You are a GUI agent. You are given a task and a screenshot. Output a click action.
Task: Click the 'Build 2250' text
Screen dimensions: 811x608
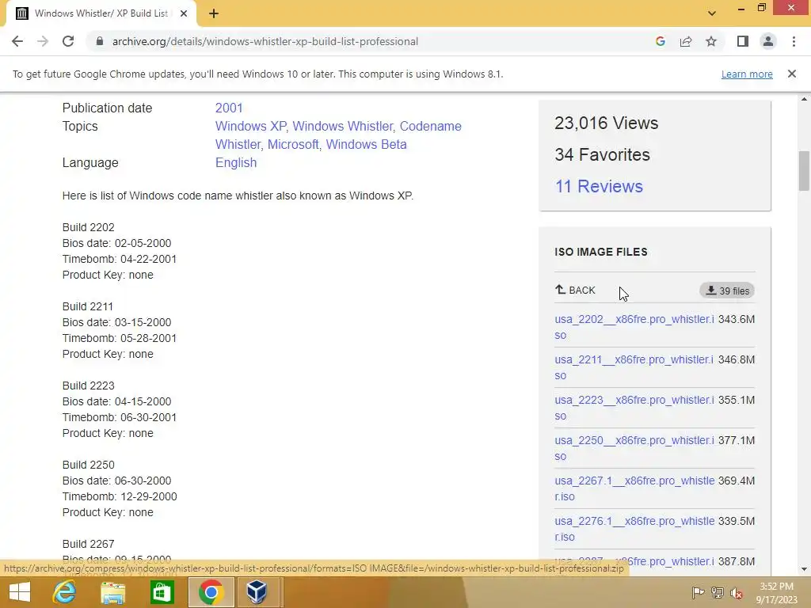[89, 465]
